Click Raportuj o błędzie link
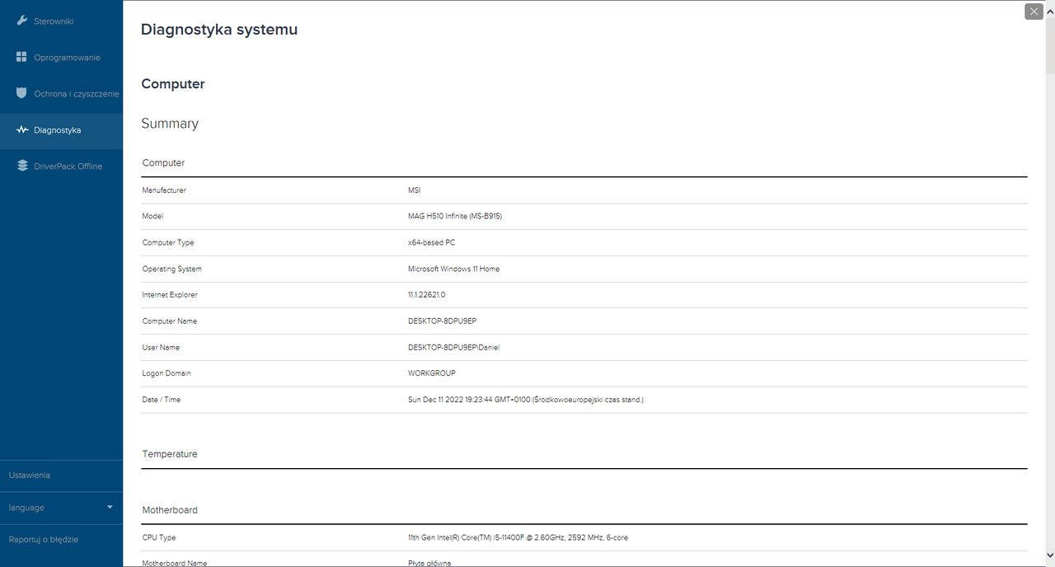1055x567 pixels. 44,540
